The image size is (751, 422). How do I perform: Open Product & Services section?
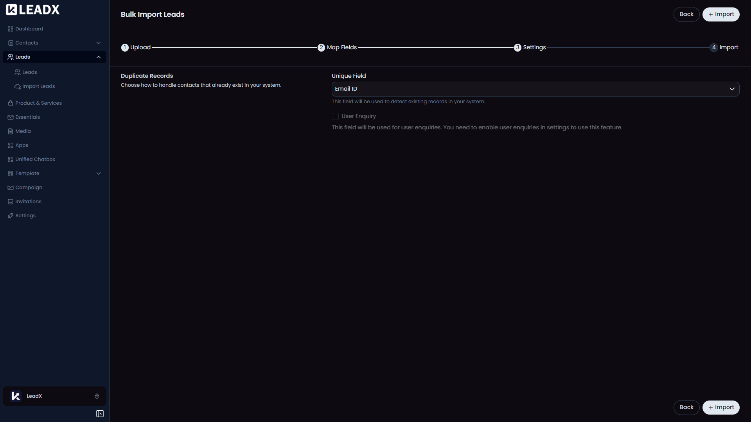coord(38,103)
